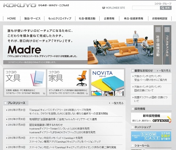The width and height of the screenshot is (176, 150).
Task: Click the Madre lobby chair banner
Action: click(x=78, y=45)
